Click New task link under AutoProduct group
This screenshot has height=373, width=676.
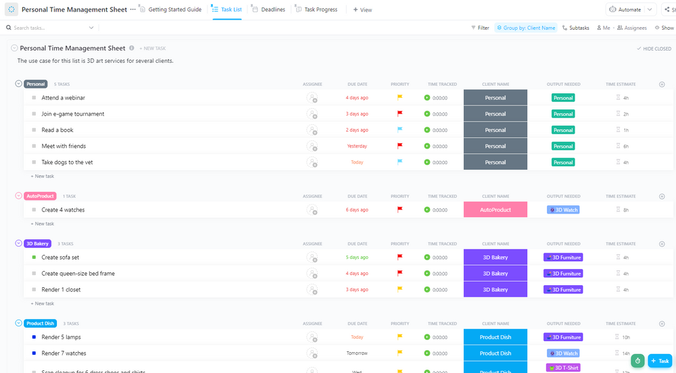[x=44, y=224]
